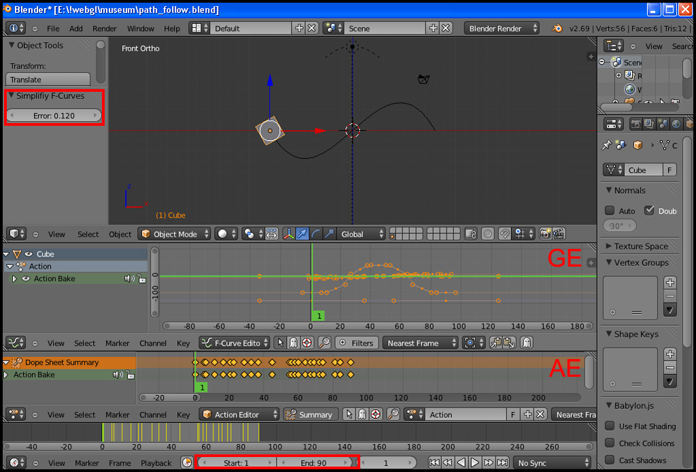This screenshot has height=472, width=696.
Task: Jump to the end frame playback icon
Action: click(x=502, y=462)
